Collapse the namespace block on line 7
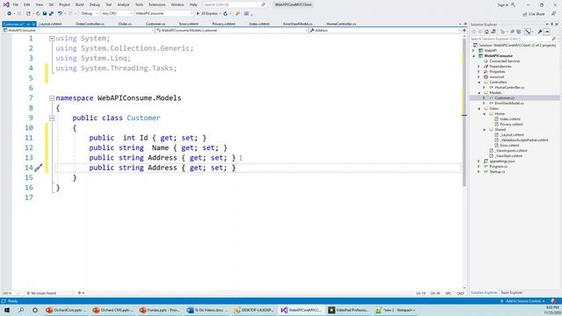The height and width of the screenshot is (316, 562). coord(52,98)
